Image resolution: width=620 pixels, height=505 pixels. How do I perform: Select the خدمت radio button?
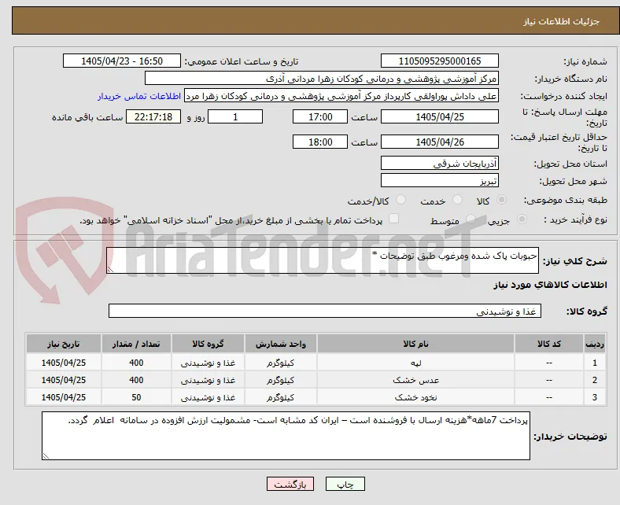(457, 200)
